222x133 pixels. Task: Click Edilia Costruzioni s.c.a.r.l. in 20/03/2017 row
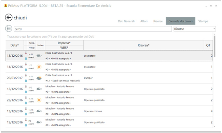pos(59,75)
